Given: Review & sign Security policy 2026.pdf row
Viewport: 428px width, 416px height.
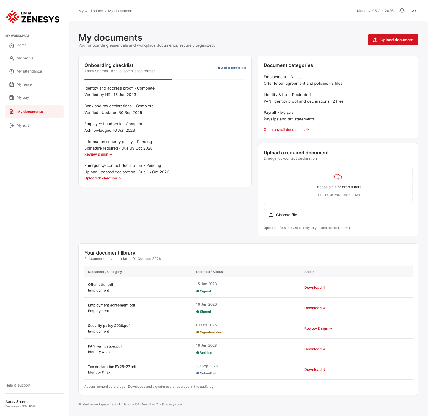Looking at the screenshot, I should [318, 329].
